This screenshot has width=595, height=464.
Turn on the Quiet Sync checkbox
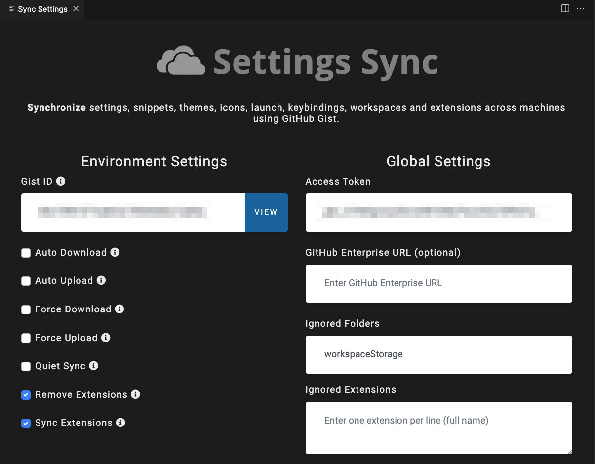(x=26, y=367)
